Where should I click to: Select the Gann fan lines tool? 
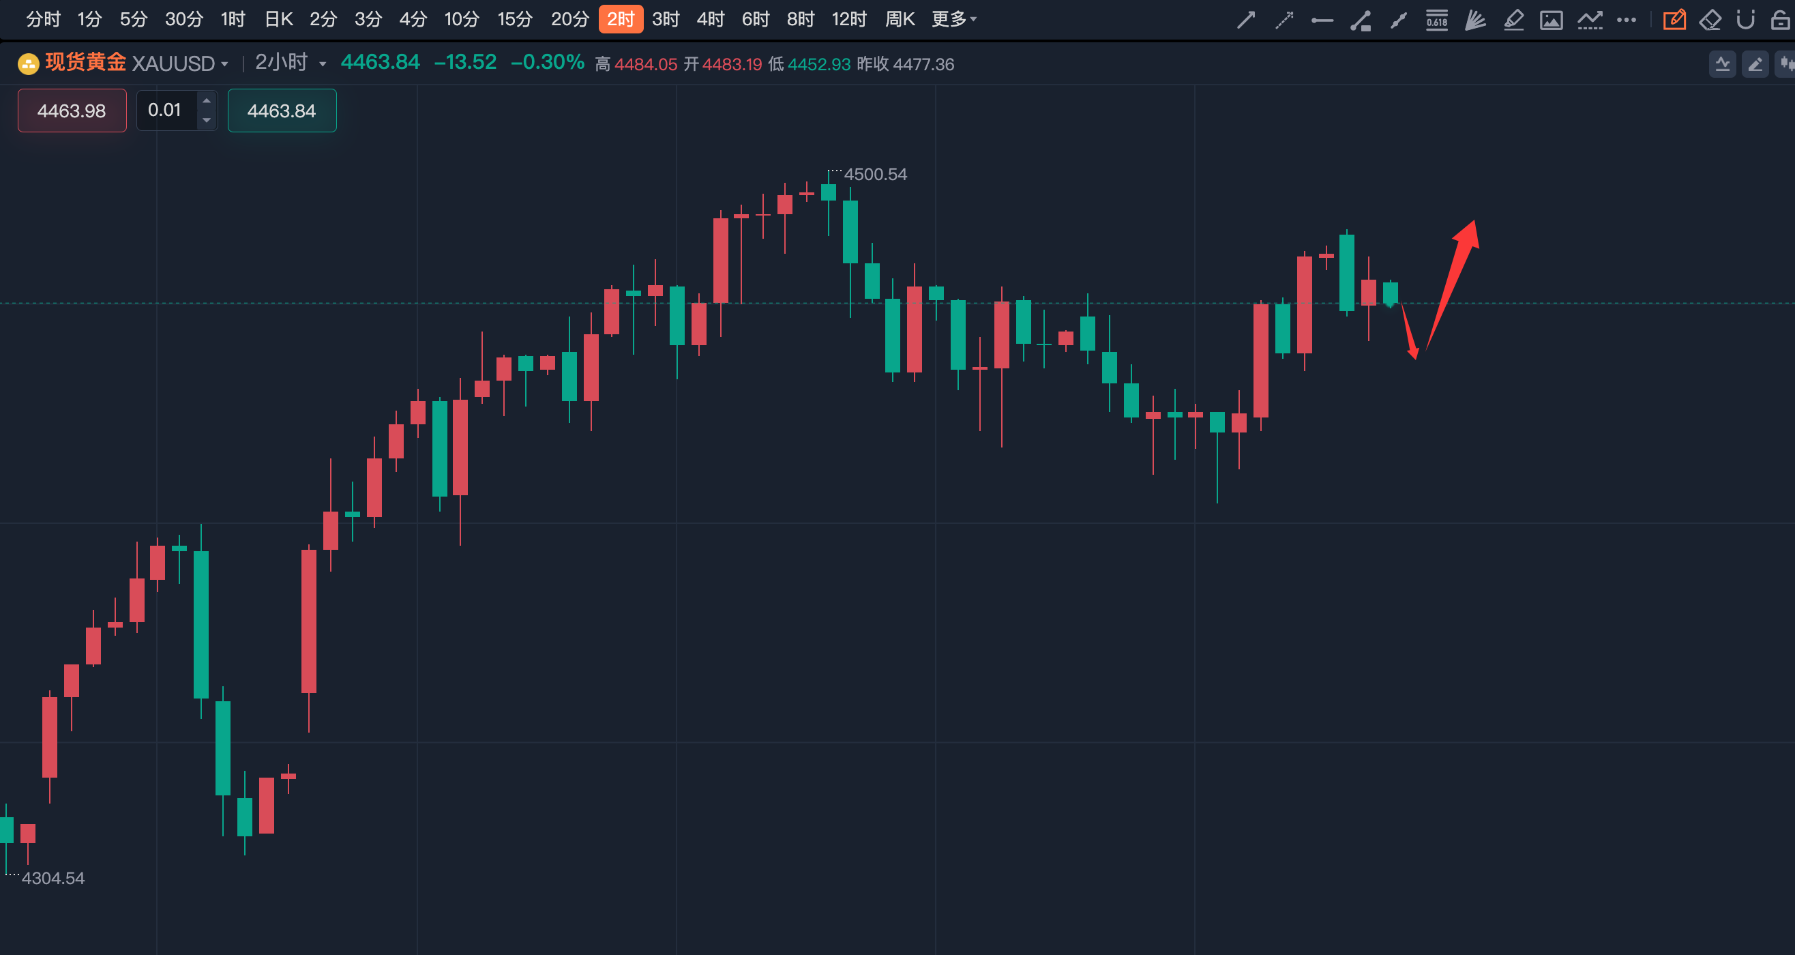click(1474, 20)
